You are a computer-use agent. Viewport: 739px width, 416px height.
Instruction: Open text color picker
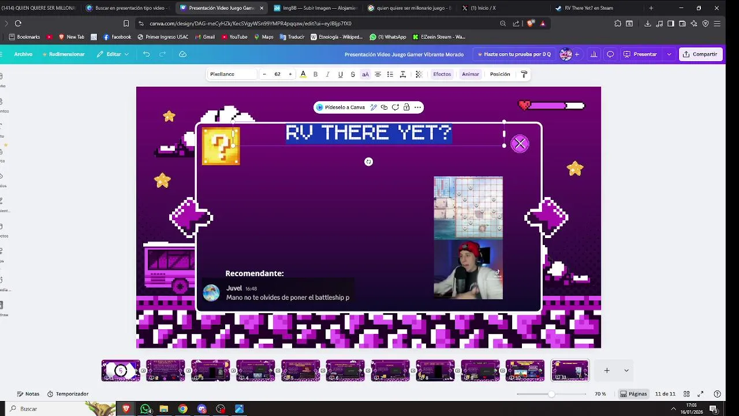coord(303,74)
